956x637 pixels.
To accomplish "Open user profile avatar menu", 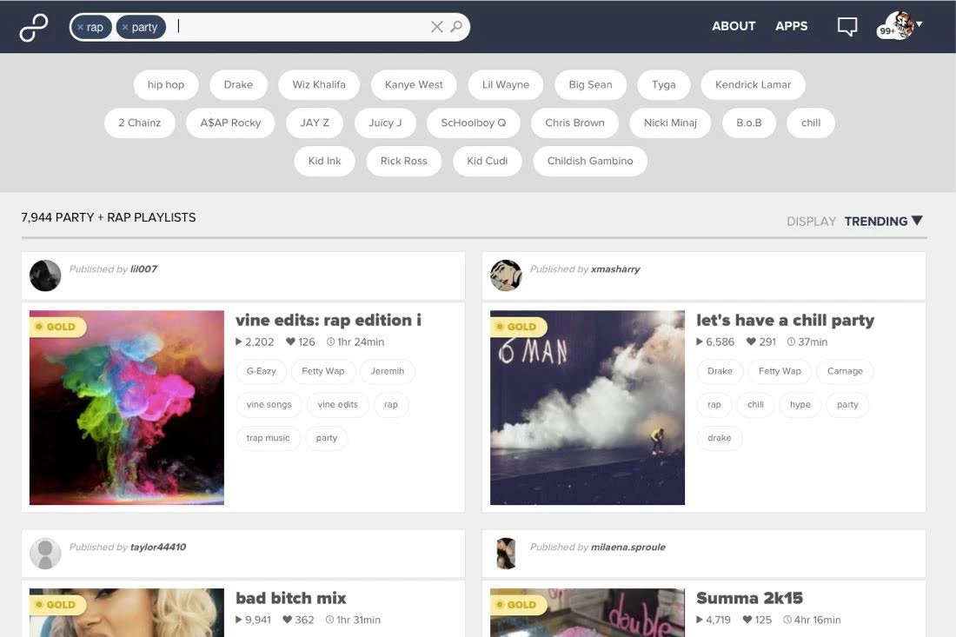I will (900, 26).
